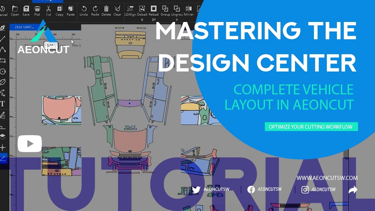Copy selected pattern pieces
This screenshot has height=211, width=375.
59,11
